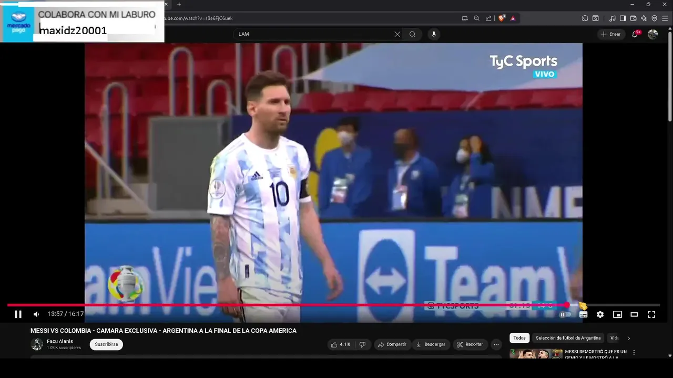Toggle subtitles in the video player
This screenshot has height=378, width=673.
coord(583,314)
